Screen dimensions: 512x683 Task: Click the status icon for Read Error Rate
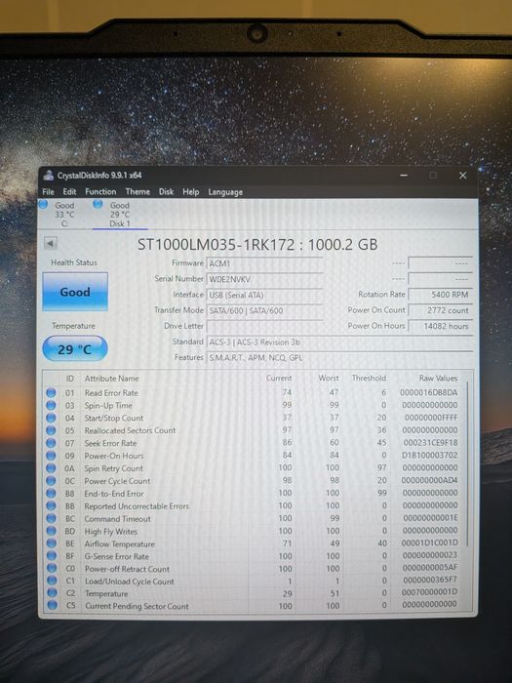[x=51, y=392]
